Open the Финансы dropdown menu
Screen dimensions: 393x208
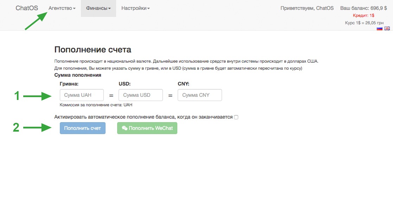coord(98,8)
